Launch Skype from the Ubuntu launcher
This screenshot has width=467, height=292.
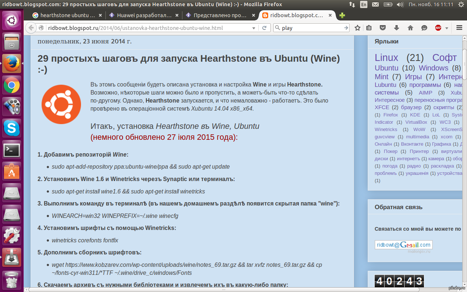12,128
